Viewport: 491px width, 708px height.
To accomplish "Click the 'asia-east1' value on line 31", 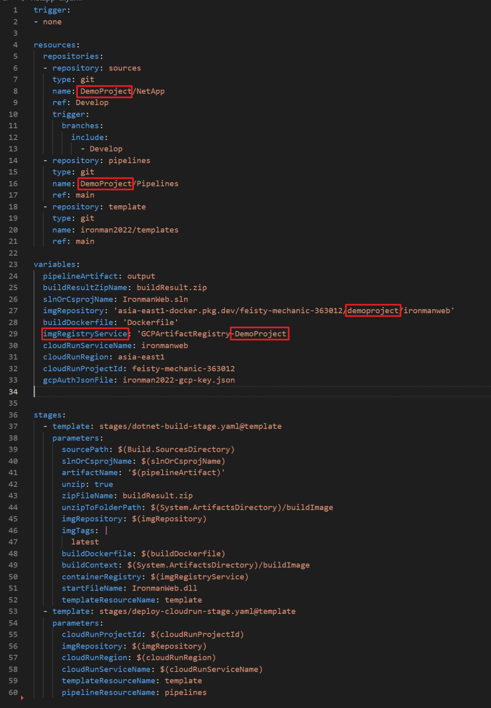I will (x=141, y=357).
